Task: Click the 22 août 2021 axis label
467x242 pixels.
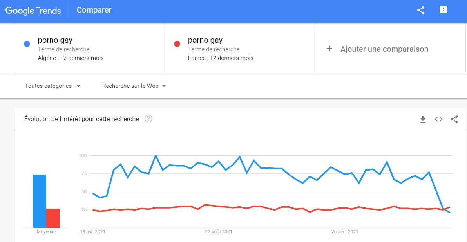Action: pos(219,231)
